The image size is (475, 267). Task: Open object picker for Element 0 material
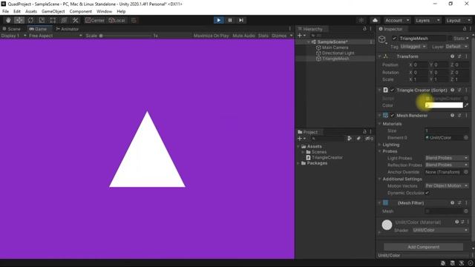click(x=466, y=137)
